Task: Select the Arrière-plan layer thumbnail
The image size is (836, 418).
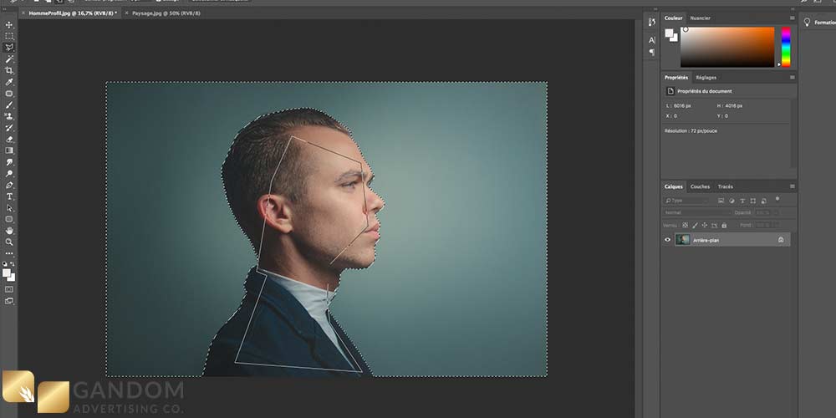Action: [682, 240]
